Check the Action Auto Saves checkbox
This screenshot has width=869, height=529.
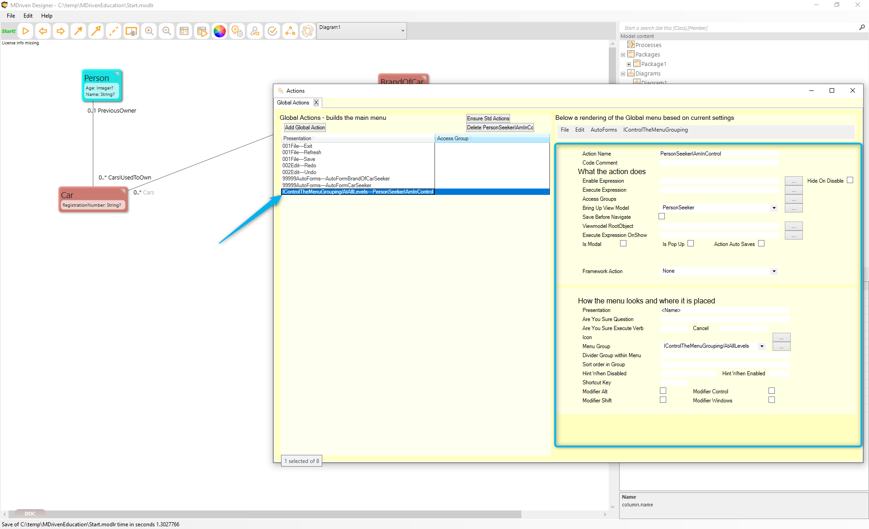[x=761, y=244]
